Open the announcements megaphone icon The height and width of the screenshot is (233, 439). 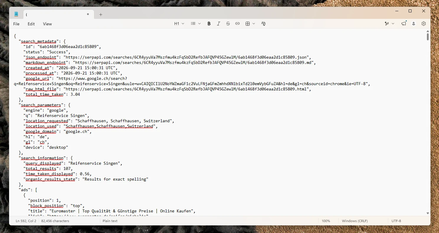coord(404,24)
